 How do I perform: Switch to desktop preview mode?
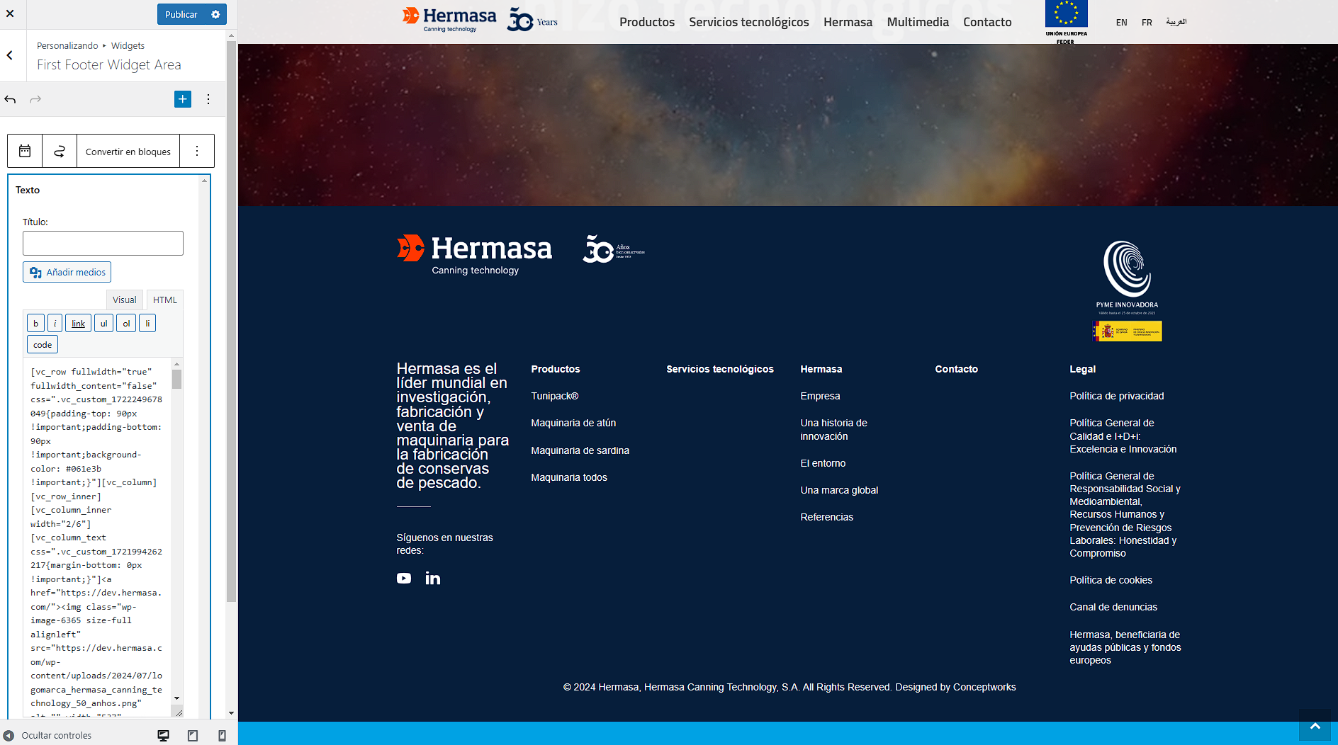point(163,736)
